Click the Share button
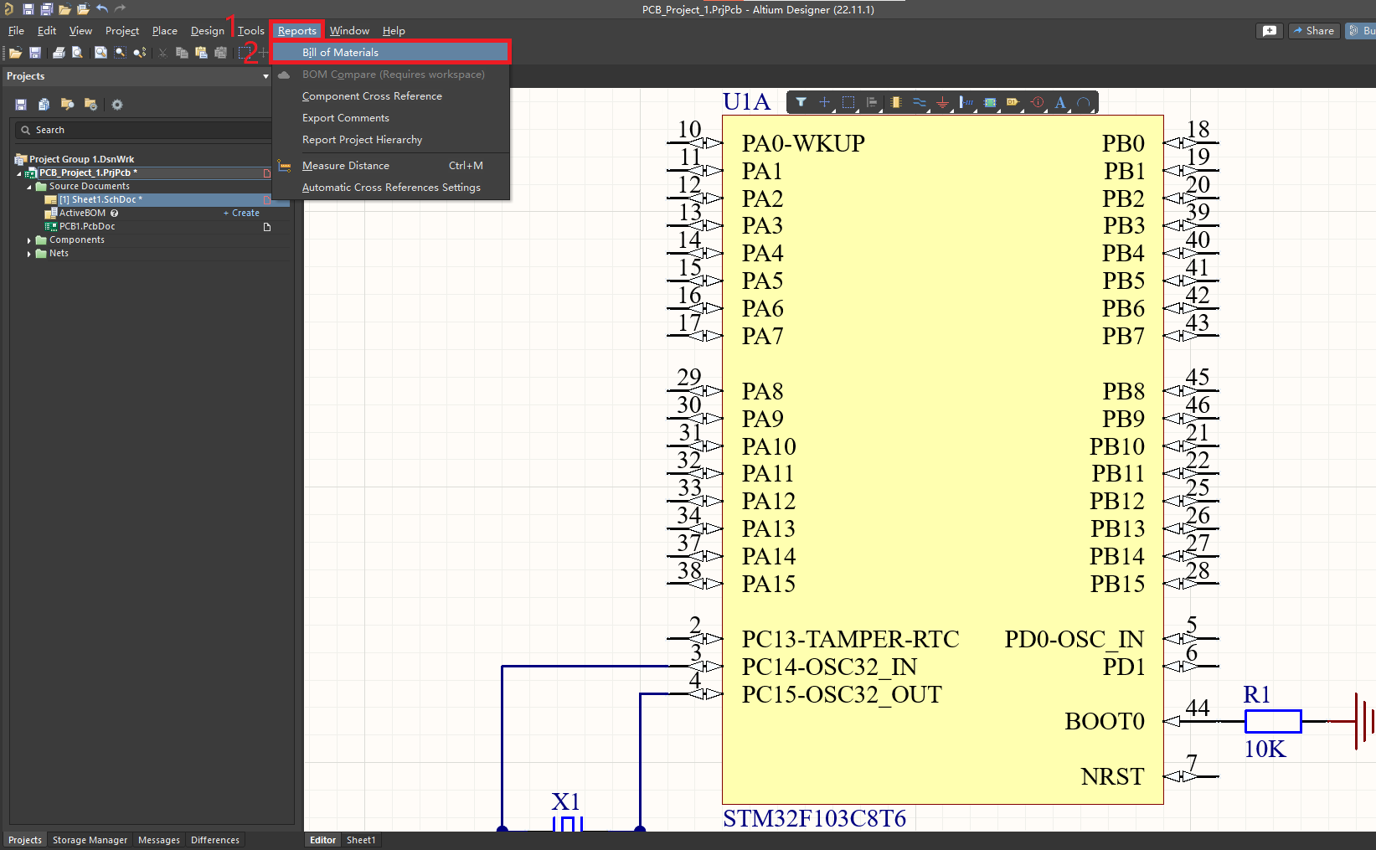The image size is (1376, 850). point(1313,31)
